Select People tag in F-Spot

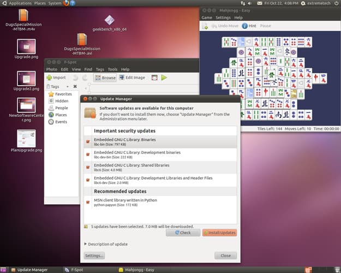58,108
